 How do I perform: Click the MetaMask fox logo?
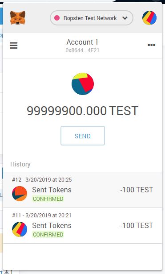click(x=18, y=18)
